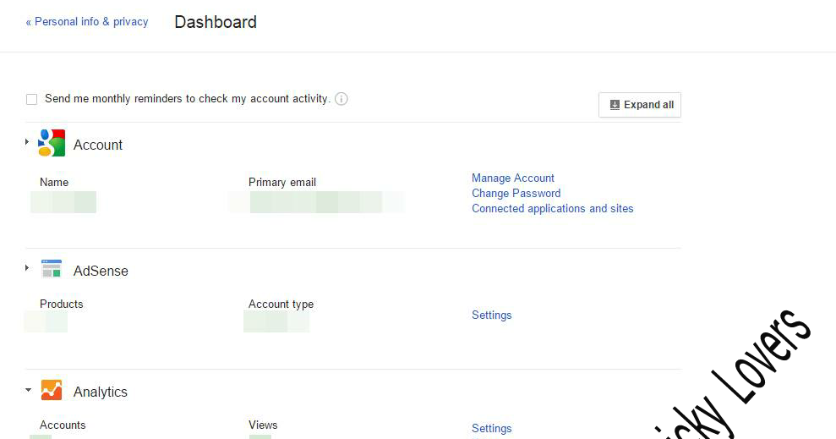Go back to Personal info & privacy
Viewport: 836px width, 439px height.
86,22
